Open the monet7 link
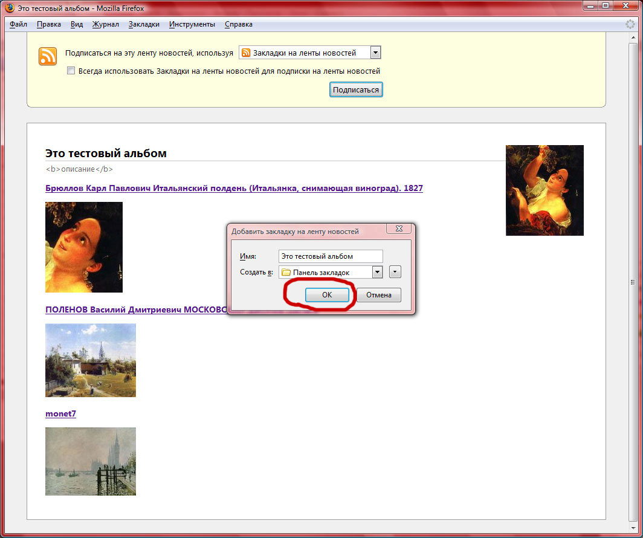 point(60,413)
